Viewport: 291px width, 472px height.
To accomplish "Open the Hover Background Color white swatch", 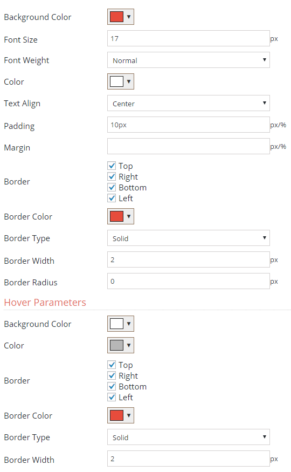I will (121, 324).
